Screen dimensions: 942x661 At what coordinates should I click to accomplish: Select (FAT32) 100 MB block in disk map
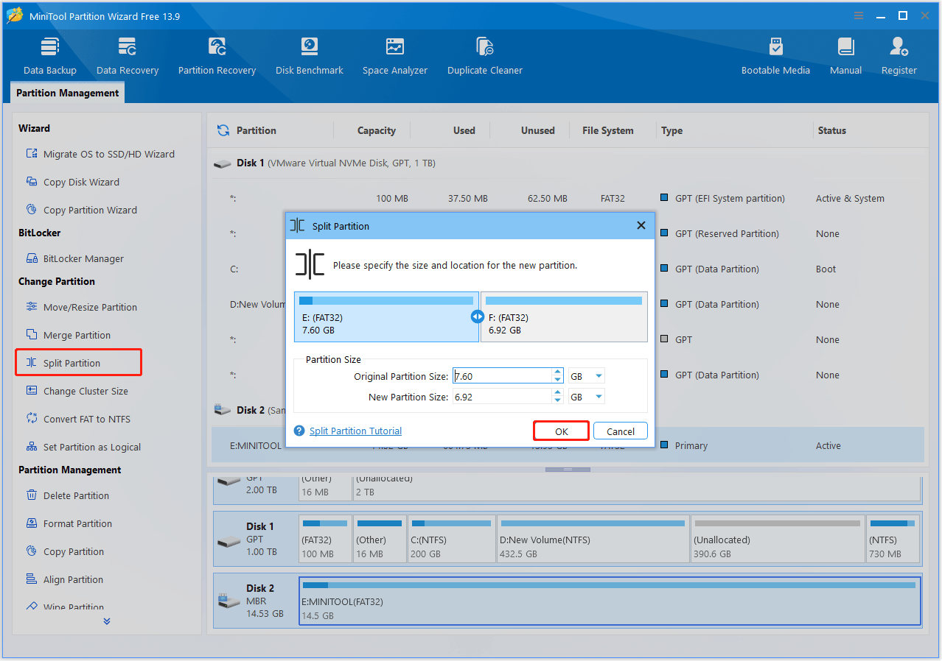tap(325, 540)
